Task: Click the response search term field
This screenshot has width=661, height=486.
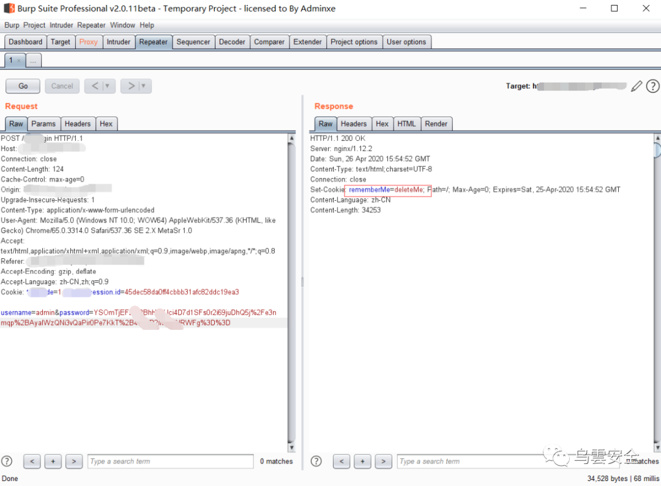Action: click(509, 462)
